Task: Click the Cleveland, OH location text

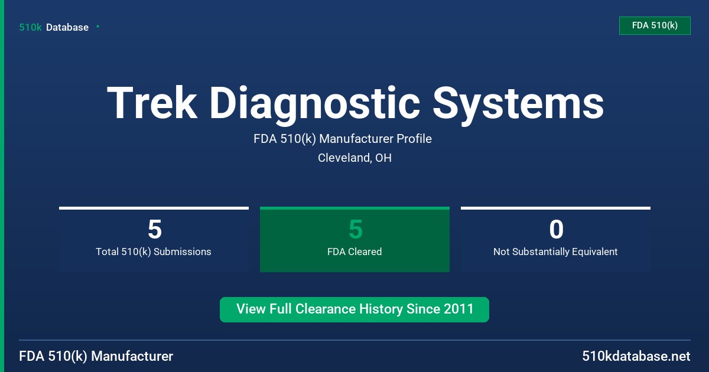Action: (354, 158)
